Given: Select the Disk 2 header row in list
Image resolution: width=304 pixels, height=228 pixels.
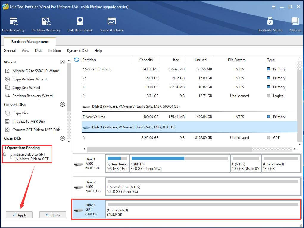Looking at the screenshot, I should point(189,106).
